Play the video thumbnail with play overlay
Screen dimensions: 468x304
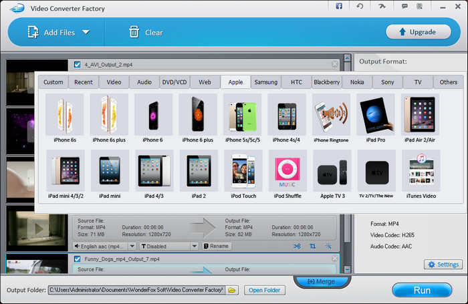37,229
